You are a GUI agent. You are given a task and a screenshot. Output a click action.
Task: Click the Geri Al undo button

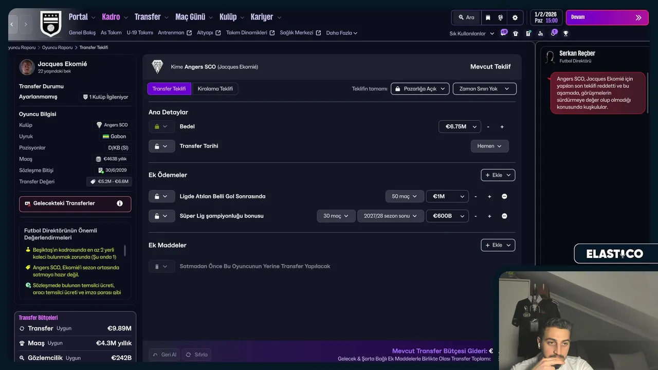[164, 355]
